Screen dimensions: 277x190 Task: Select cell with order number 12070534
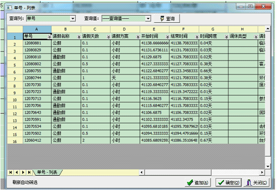tap(37, 127)
